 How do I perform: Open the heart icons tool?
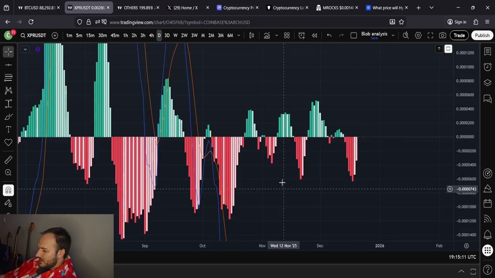pos(9,142)
